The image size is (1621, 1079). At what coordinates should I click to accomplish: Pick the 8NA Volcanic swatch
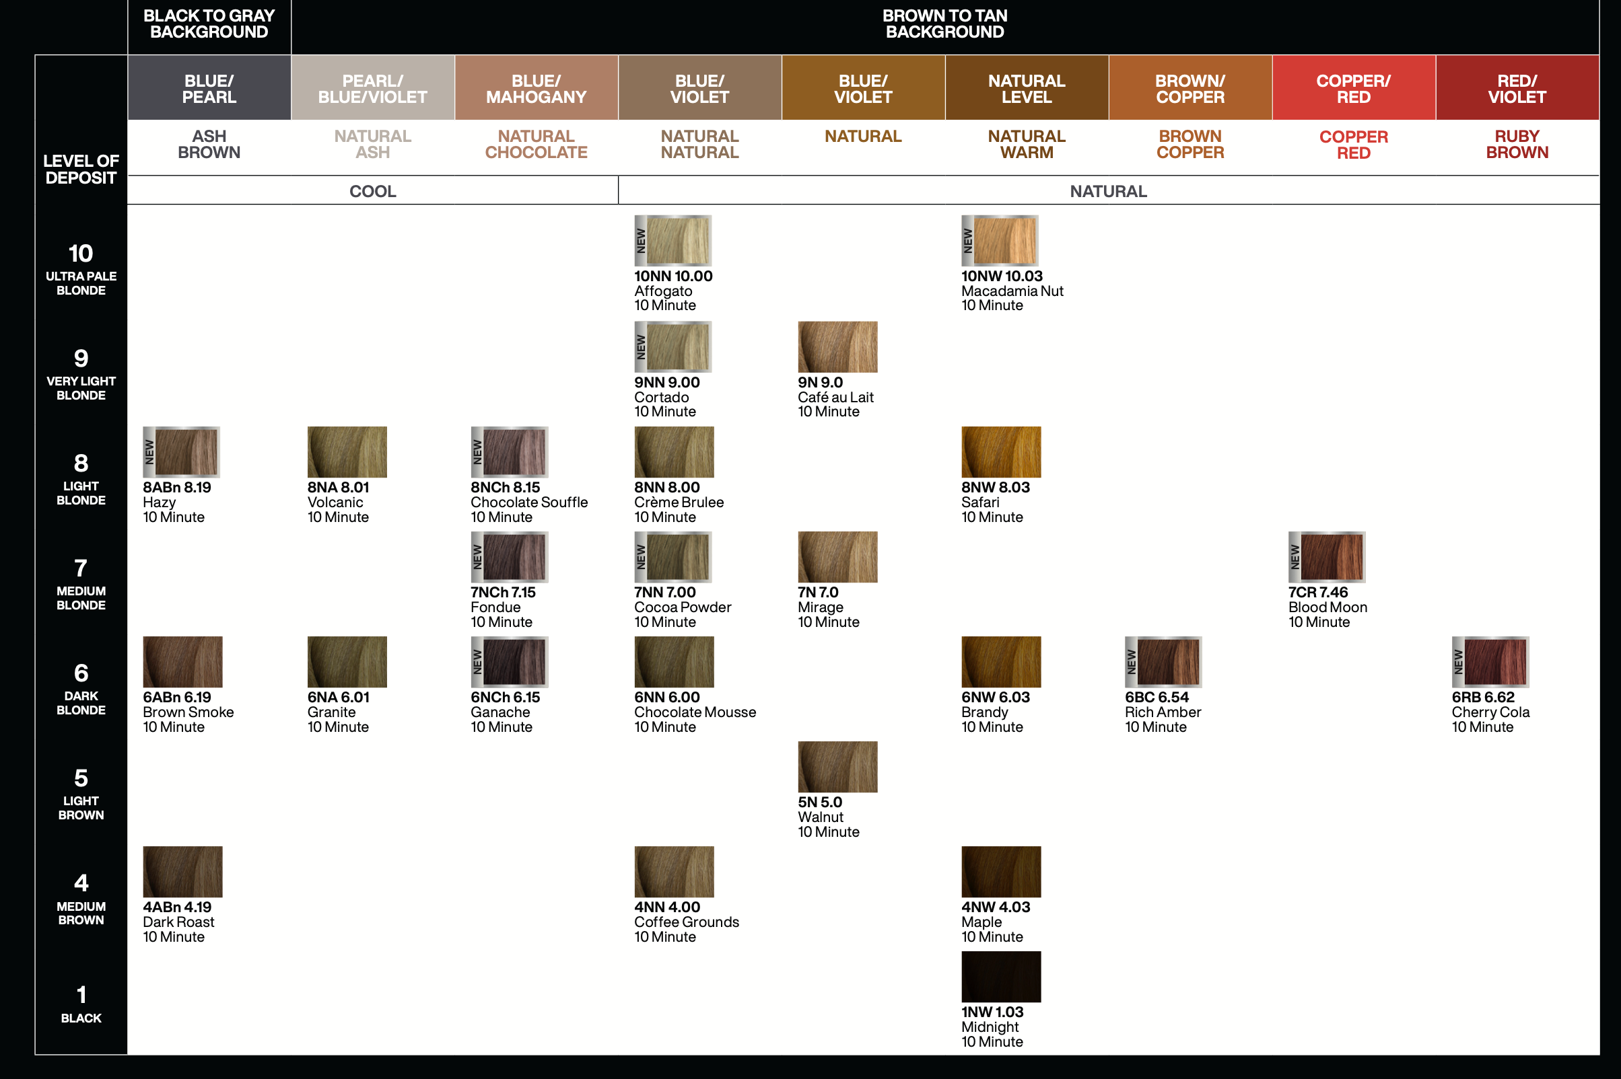point(347,452)
